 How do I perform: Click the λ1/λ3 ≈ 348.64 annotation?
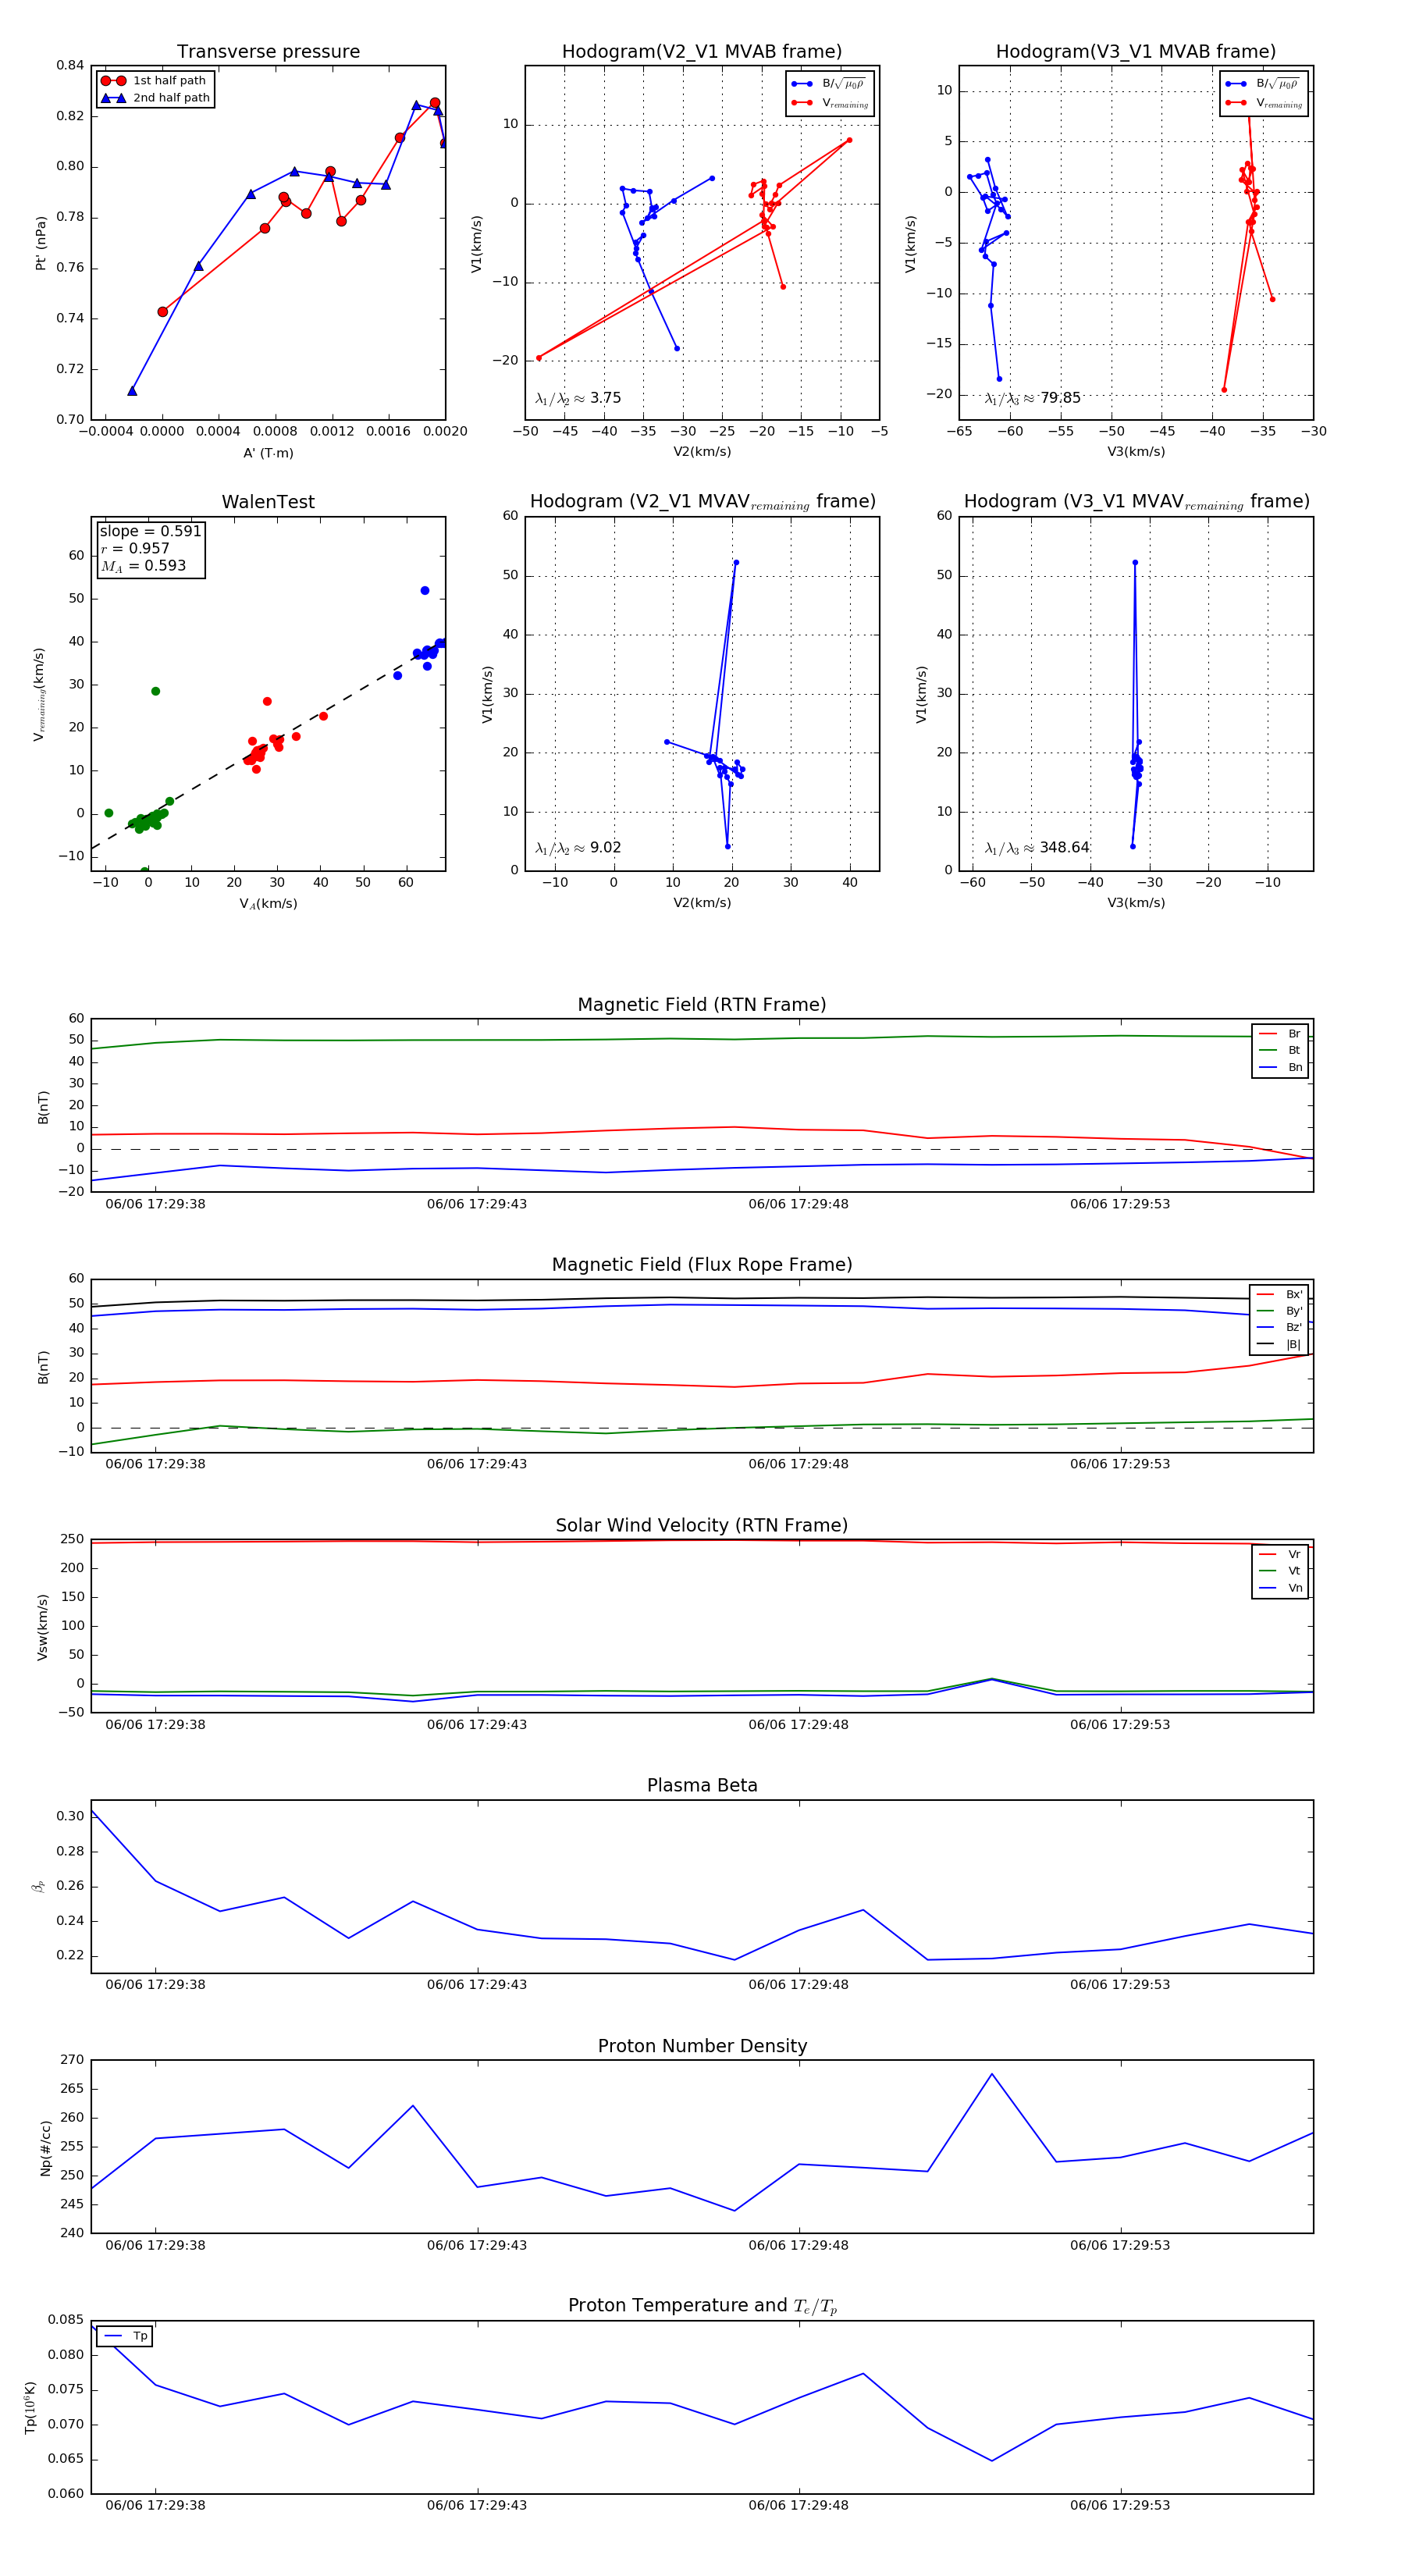[x=1037, y=848]
